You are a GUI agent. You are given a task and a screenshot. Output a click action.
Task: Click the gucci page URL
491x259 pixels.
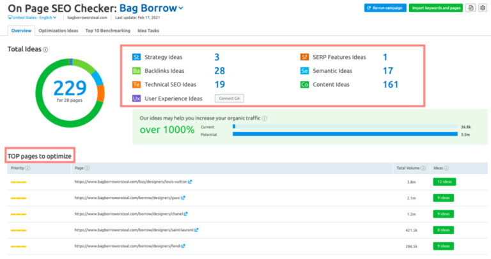coord(127,198)
